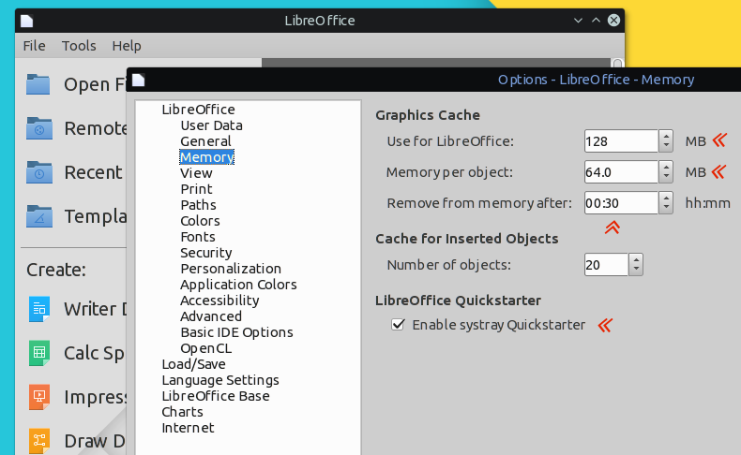Expand the Language Settings category

(220, 380)
